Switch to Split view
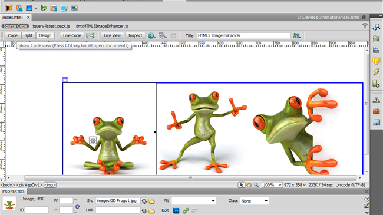The width and height of the screenshot is (383, 215). click(x=28, y=35)
